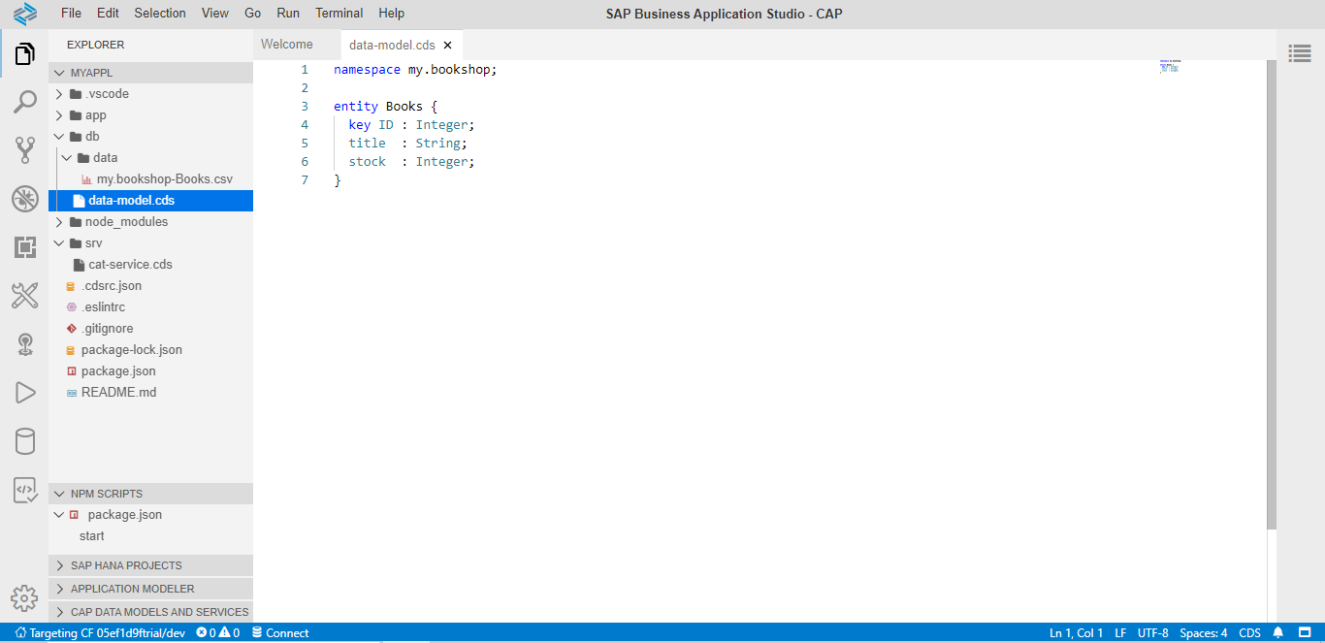The width and height of the screenshot is (1325, 643).
Task: Open the Terminal menu
Action: pos(339,14)
